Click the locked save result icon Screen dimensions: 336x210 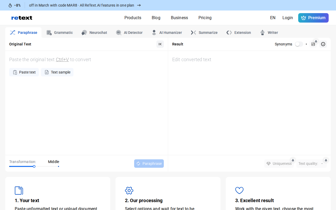point(313,44)
